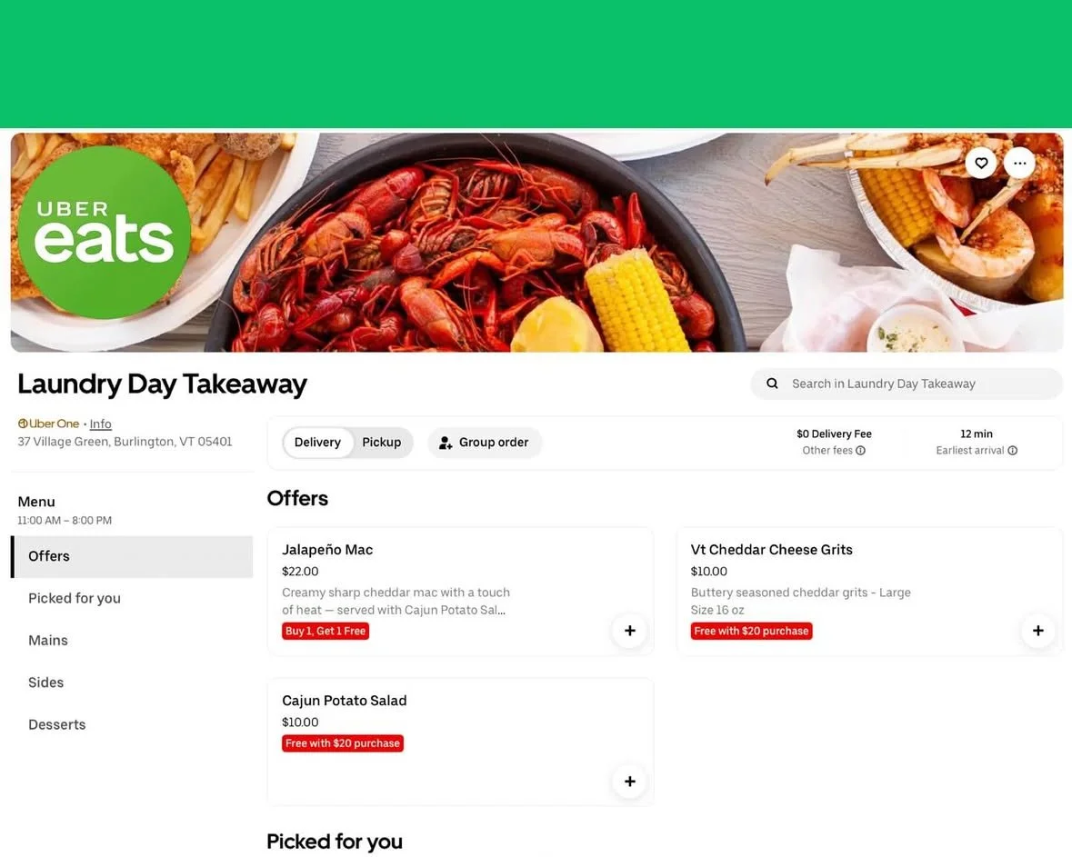Screen dimensions: 1072x857
Task: Add Cajun Potato Salad with plus icon
Action: 630,782
